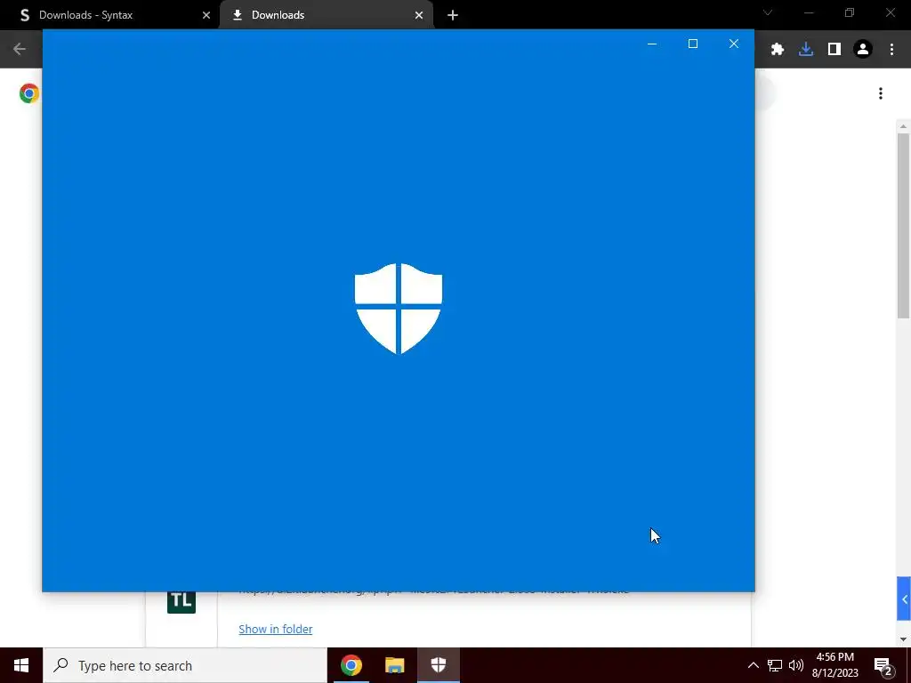911x683 pixels.
Task: Open the taskbar clock and date
Action: point(834,665)
